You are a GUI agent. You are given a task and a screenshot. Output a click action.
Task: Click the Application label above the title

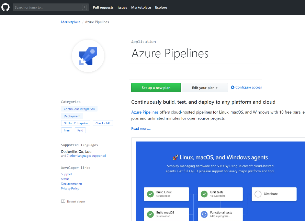coord(144,42)
